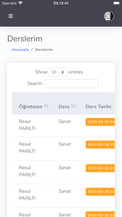
Task: Go to Anasayfa breadcrumb link
Action: point(20,50)
